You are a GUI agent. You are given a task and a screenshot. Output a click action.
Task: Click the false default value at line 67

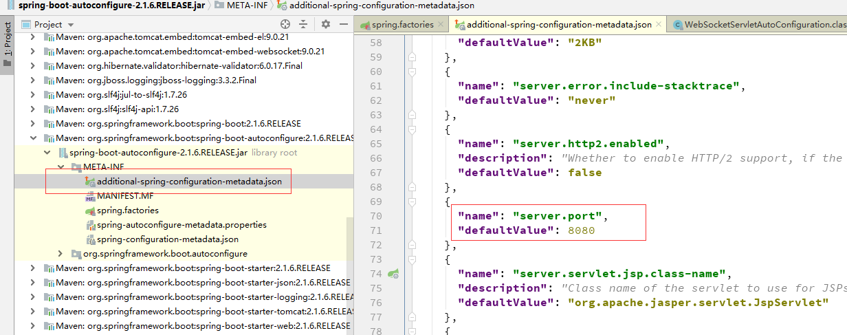[585, 173]
